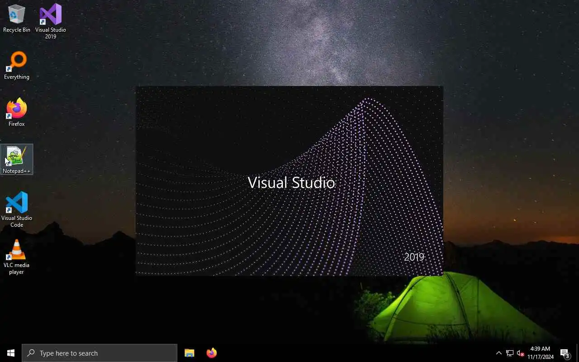Select the Notepad++ desktop shortcut
The image size is (579, 362).
coord(17,160)
